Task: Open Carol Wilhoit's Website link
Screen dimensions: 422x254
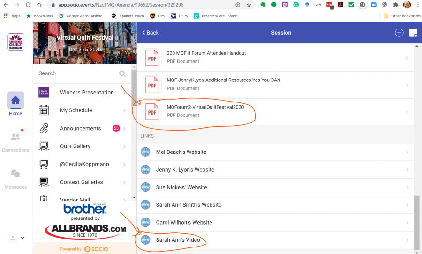Action: tap(275, 222)
